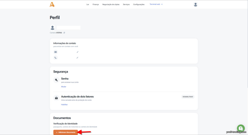Go to the Lar menu item
This screenshot has width=248, height=135.
[88, 4]
